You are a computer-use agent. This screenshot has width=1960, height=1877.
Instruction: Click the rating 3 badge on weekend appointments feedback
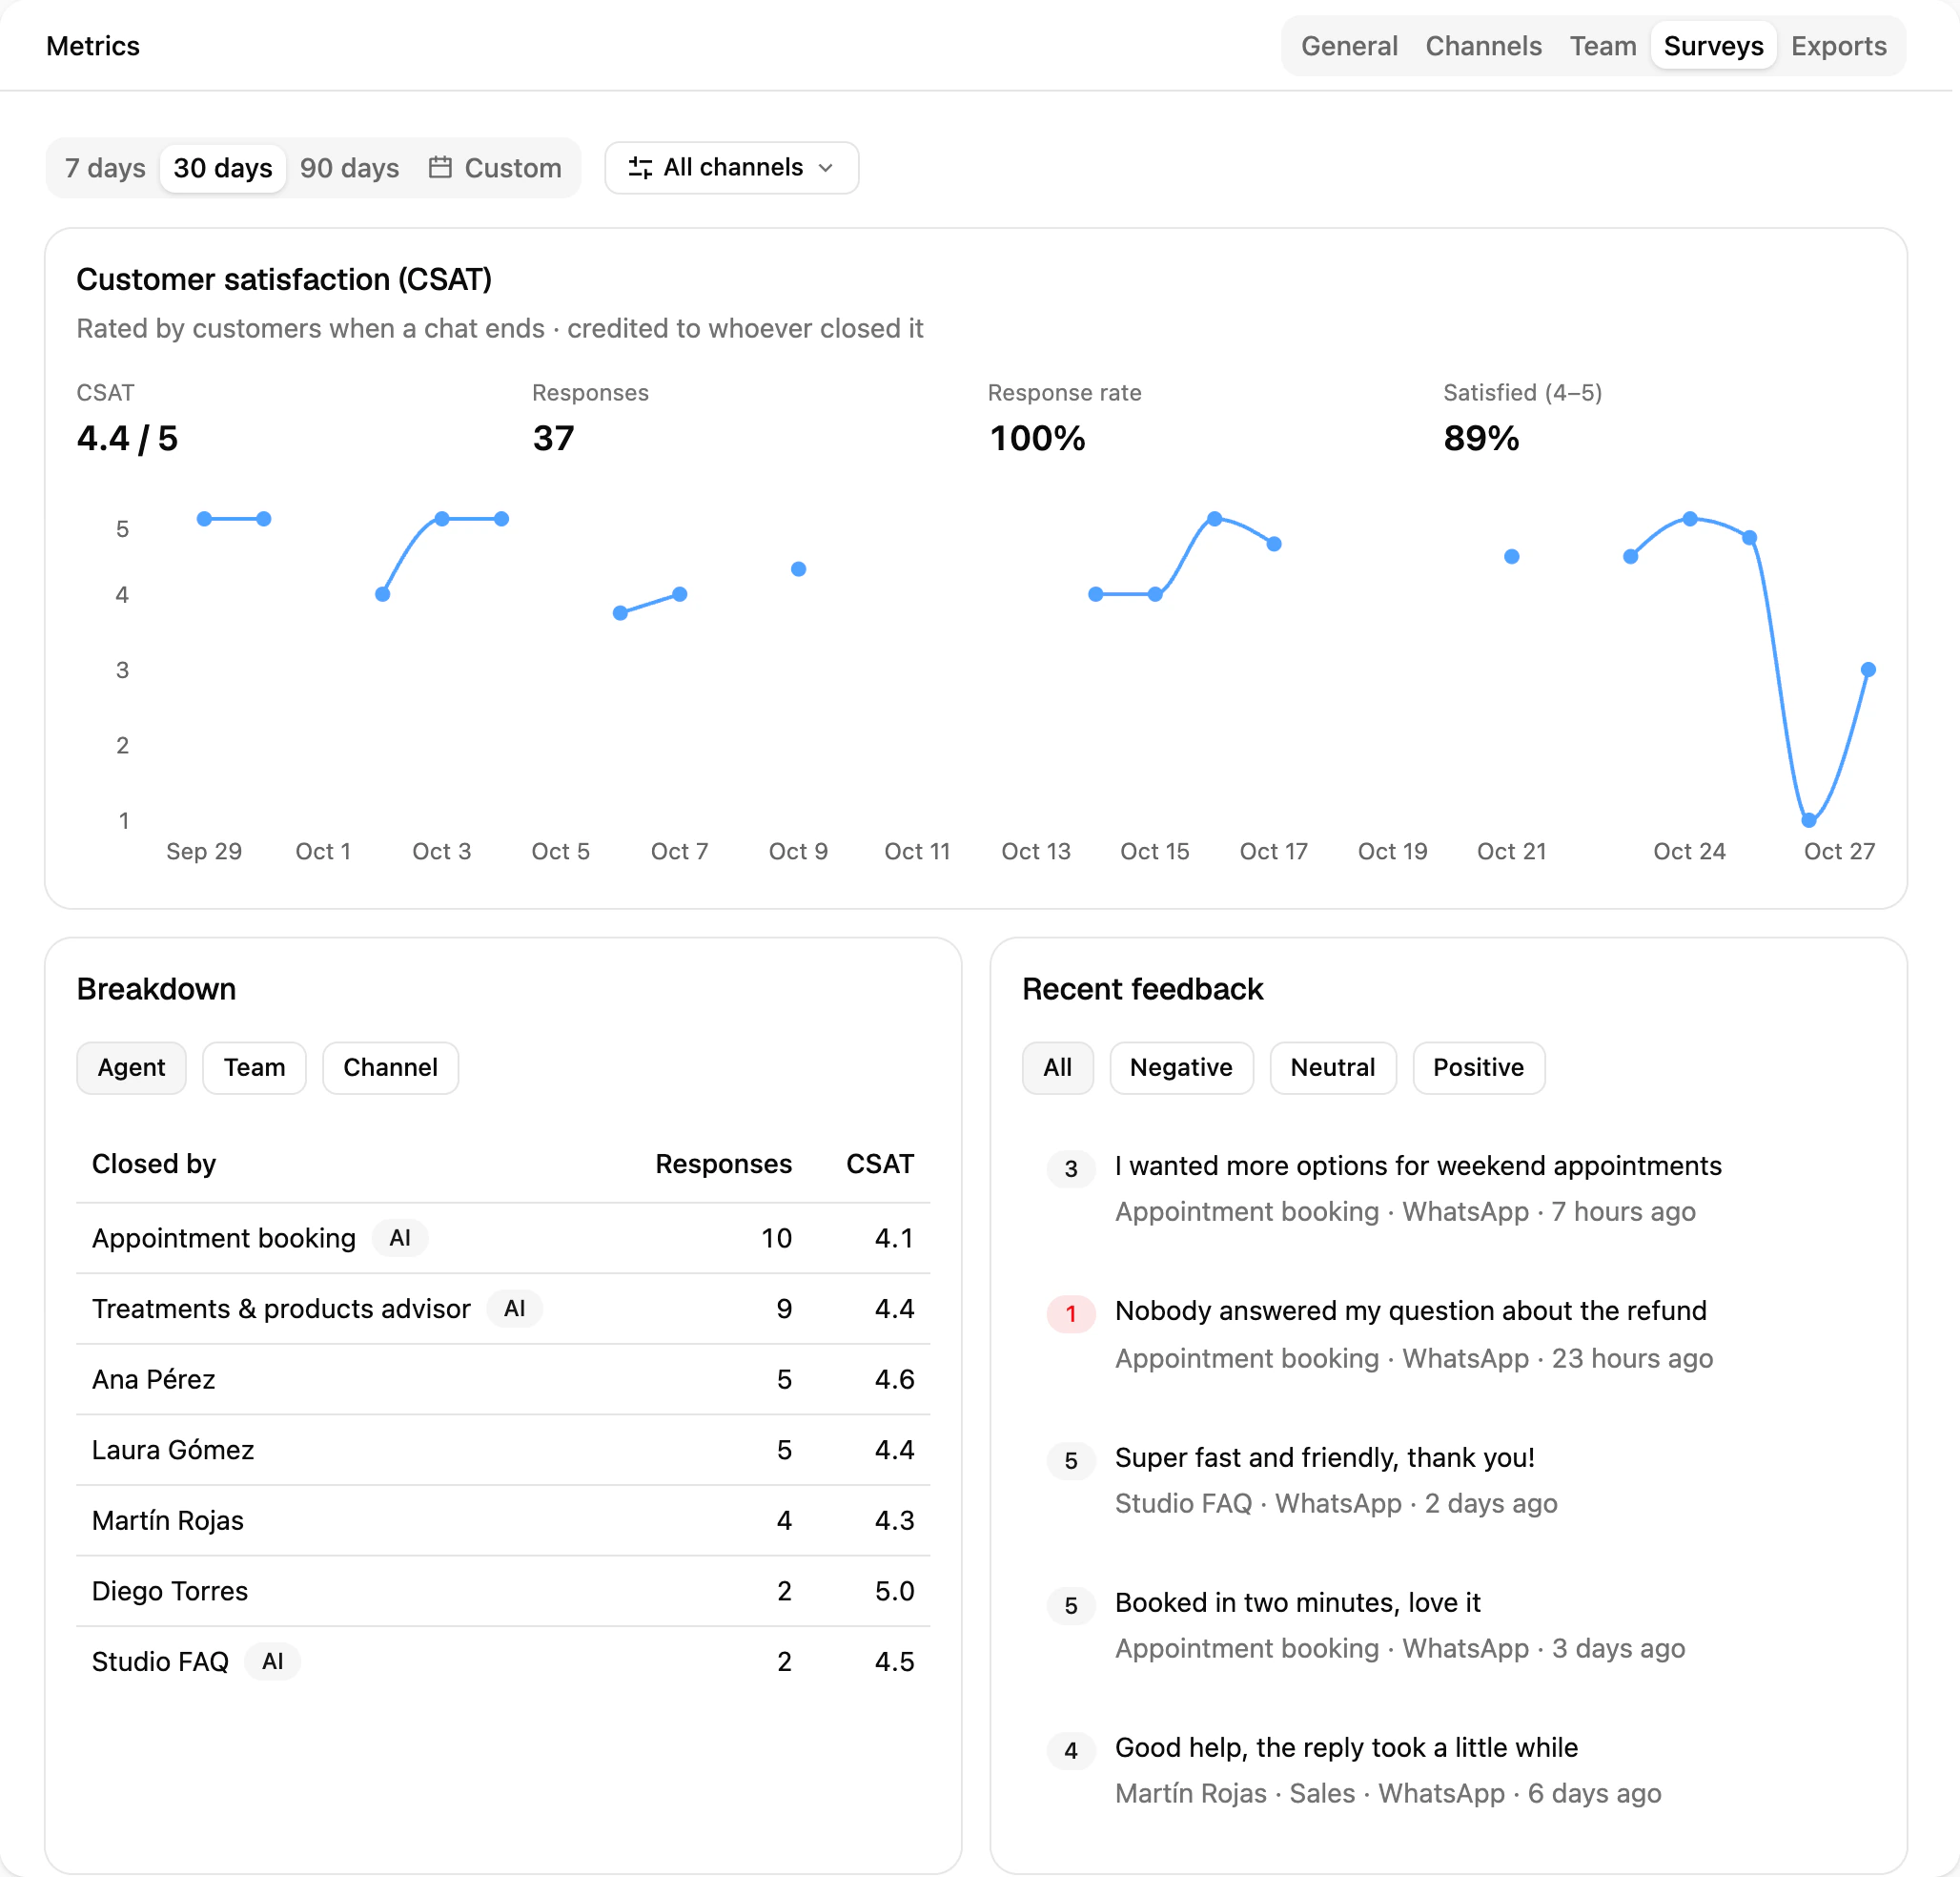[1071, 1168]
